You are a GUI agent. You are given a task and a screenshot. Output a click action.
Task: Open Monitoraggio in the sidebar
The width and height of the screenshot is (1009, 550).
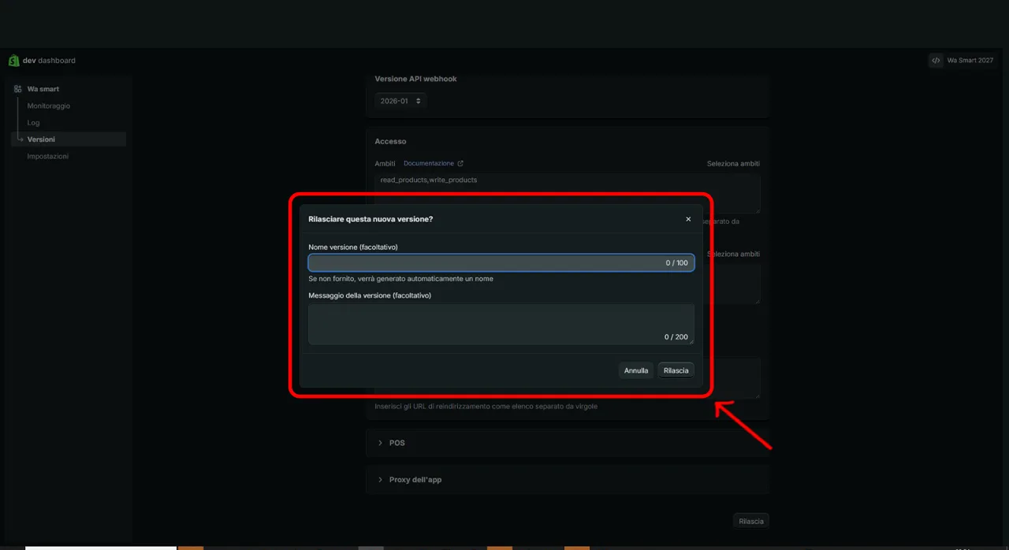tap(49, 106)
